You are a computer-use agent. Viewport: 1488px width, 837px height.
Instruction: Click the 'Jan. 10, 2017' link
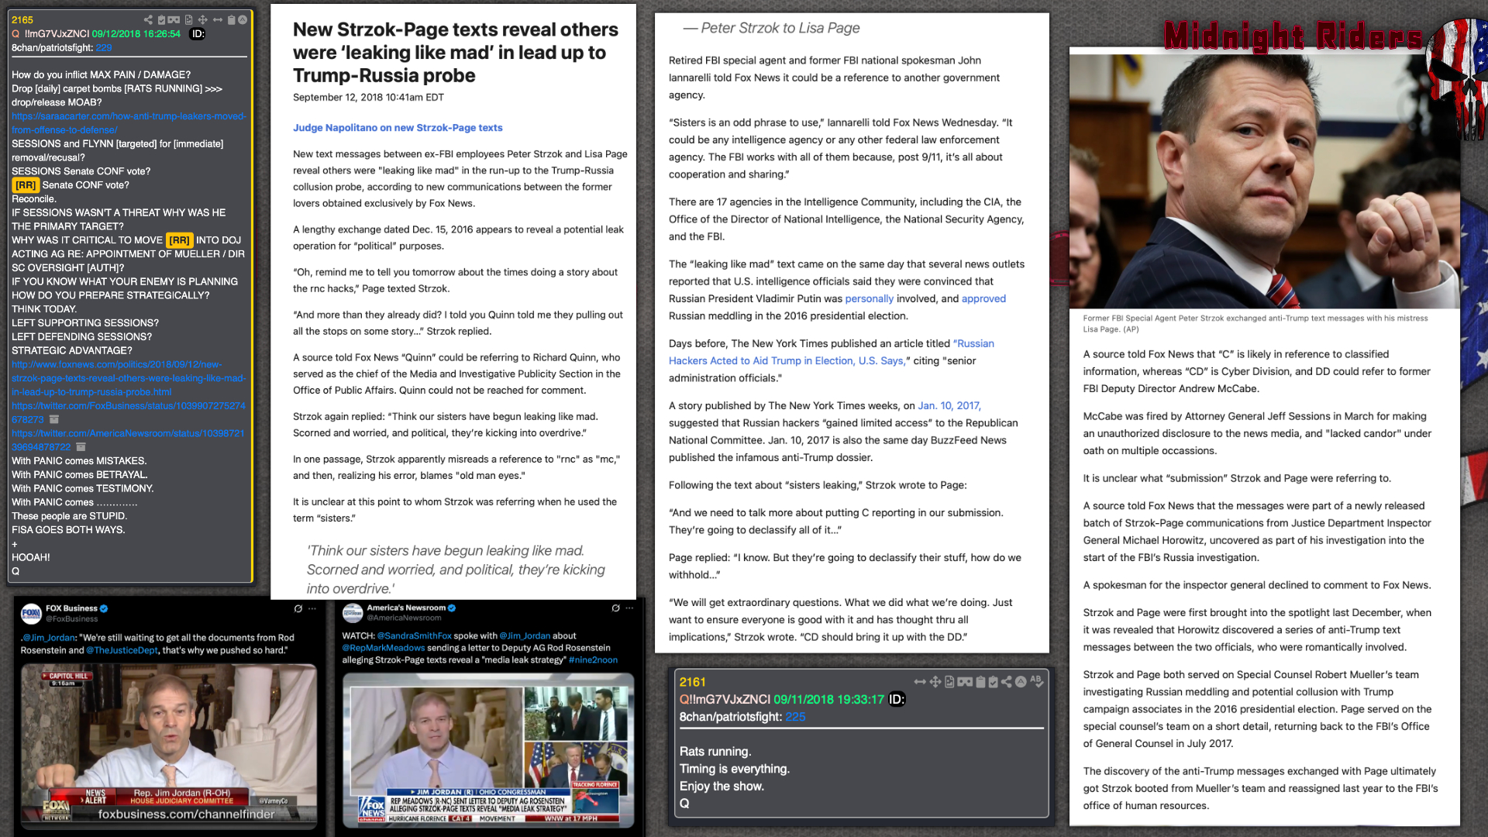[x=949, y=405]
